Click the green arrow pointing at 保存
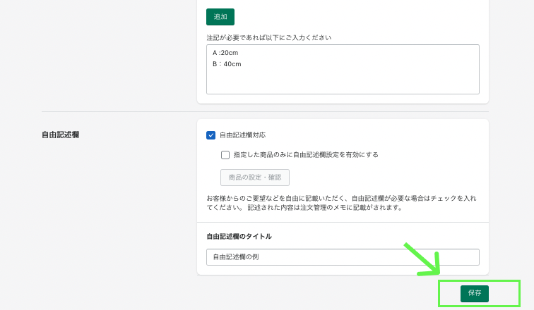The height and width of the screenshot is (310, 534). click(x=422, y=260)
